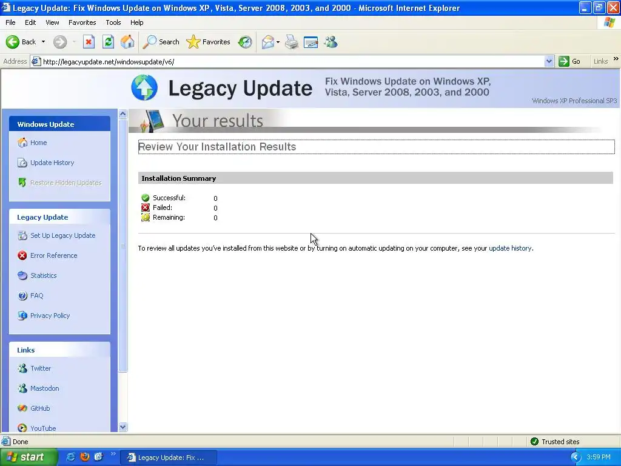Click the sidebar scrollbar thumb
This screenshot has height=466, width=621.
pos(123,246)
